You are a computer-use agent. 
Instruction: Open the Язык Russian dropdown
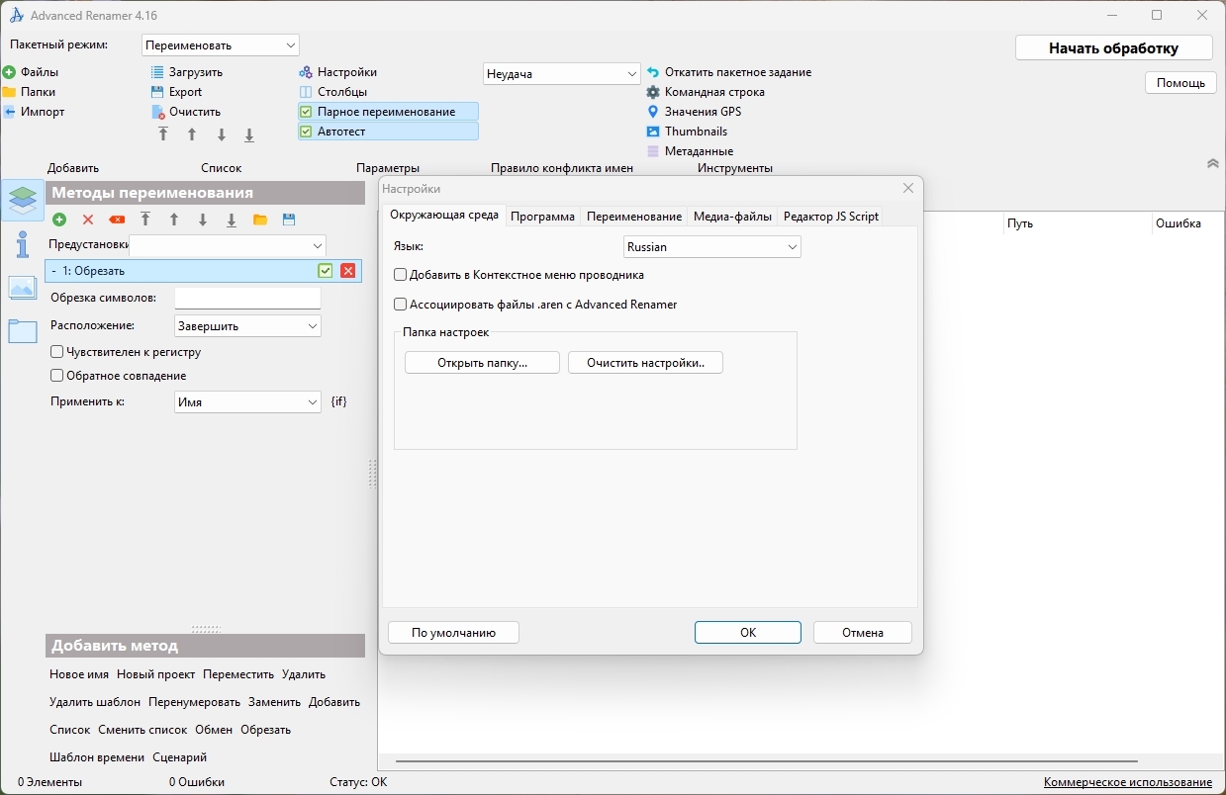711,247
